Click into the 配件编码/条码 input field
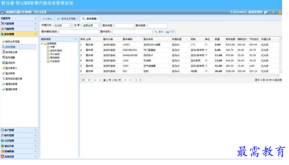The image size is (289, 165). pos(79,32)
